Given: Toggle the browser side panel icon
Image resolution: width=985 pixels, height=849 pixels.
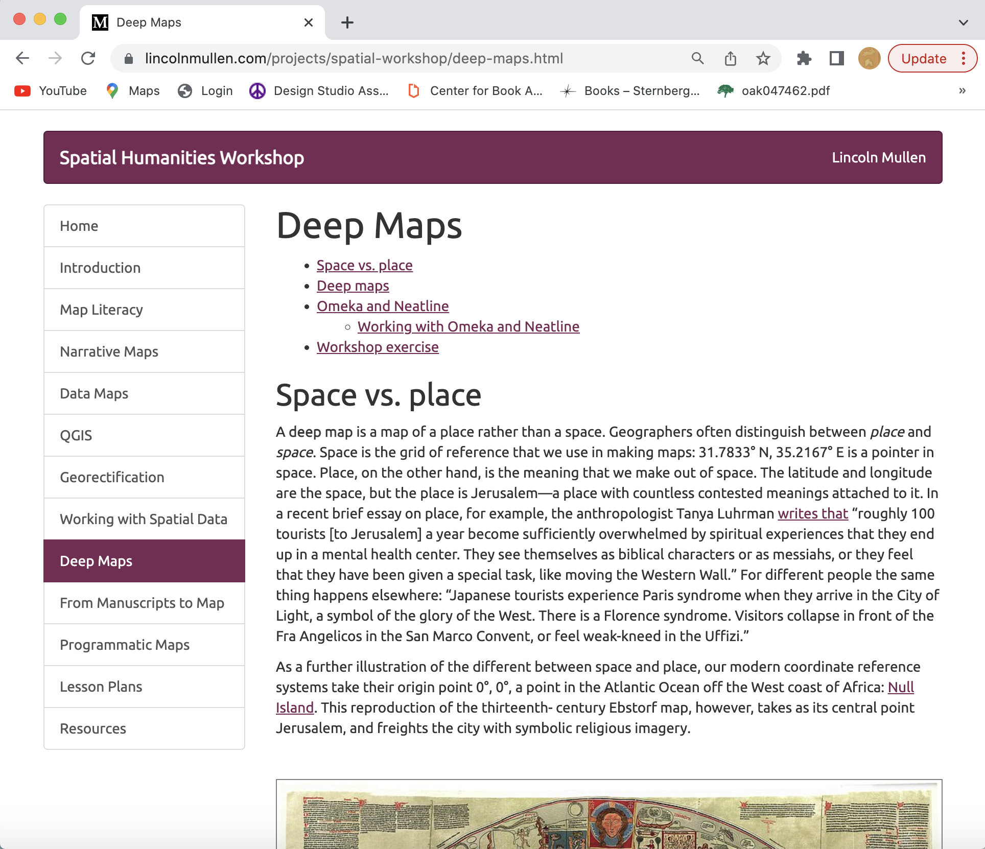Looking at the screenshot, I should click(837, 58).
